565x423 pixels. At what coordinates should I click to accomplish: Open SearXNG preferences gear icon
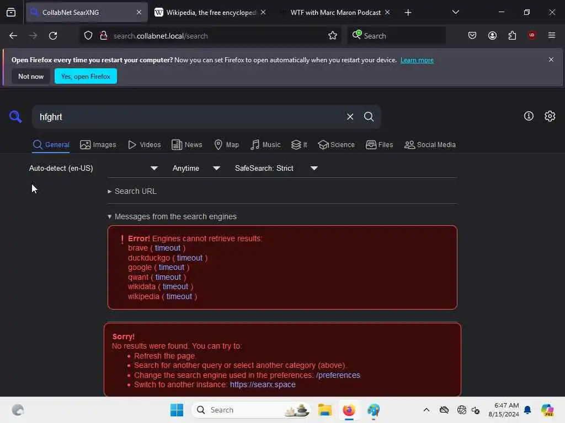pos(550,116)
